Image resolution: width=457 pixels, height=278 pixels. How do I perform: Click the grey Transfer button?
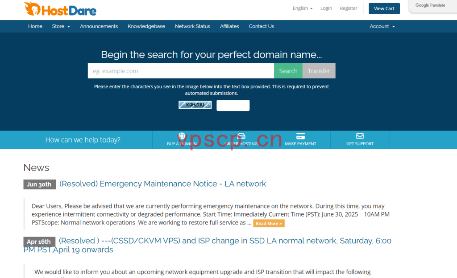[x=319, y=71]
